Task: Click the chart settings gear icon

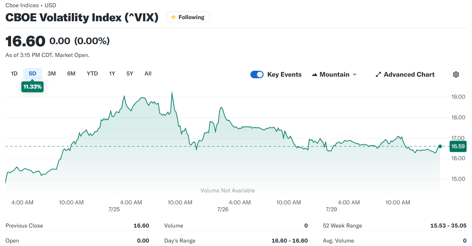Action: pos(456,74)
